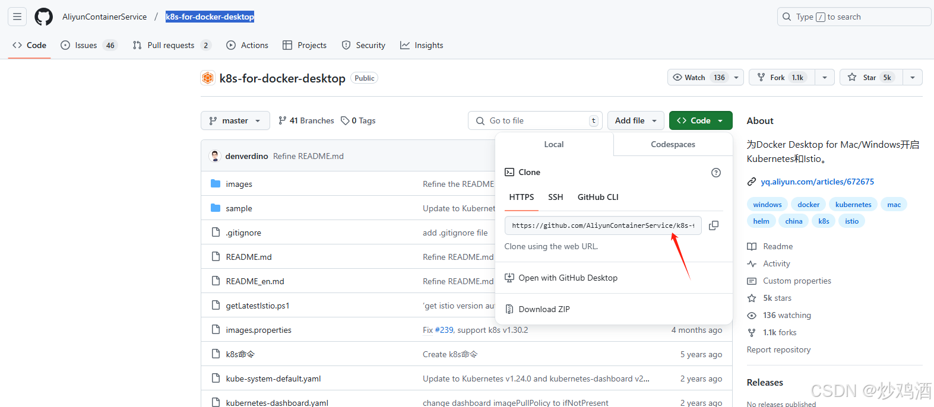Open the hamburger navigation menu
This screenshot has height=407, width=934.
pyautogui.click(x=17, y=17)
